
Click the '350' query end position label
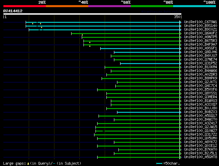(177, 17)
